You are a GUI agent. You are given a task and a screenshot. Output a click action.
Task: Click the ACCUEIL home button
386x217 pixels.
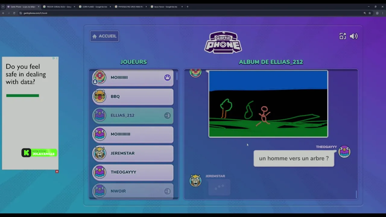click(104, 36)
